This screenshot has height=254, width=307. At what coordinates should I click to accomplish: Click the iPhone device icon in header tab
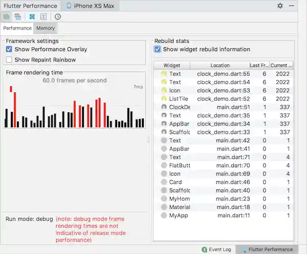tap(69, 6)
